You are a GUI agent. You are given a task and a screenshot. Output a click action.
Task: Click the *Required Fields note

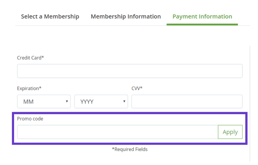click(130, 149)
